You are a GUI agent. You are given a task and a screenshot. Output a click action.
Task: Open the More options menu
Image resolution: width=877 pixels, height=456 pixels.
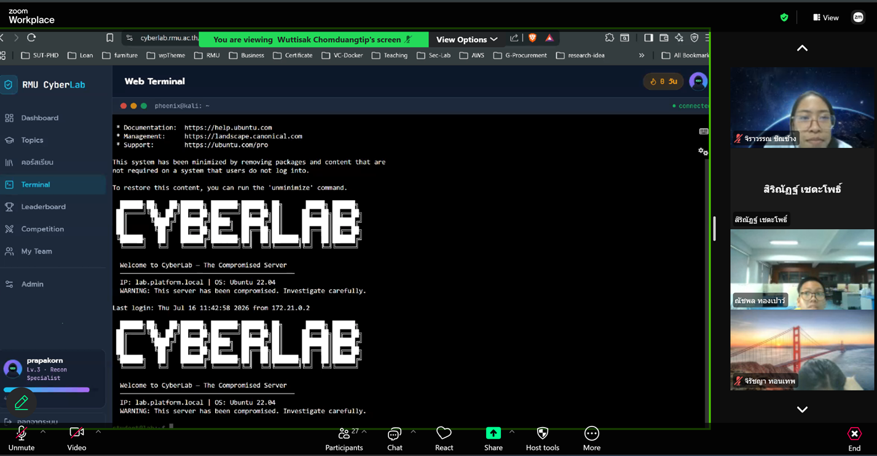pyautogui.click(x=592, y=438)
